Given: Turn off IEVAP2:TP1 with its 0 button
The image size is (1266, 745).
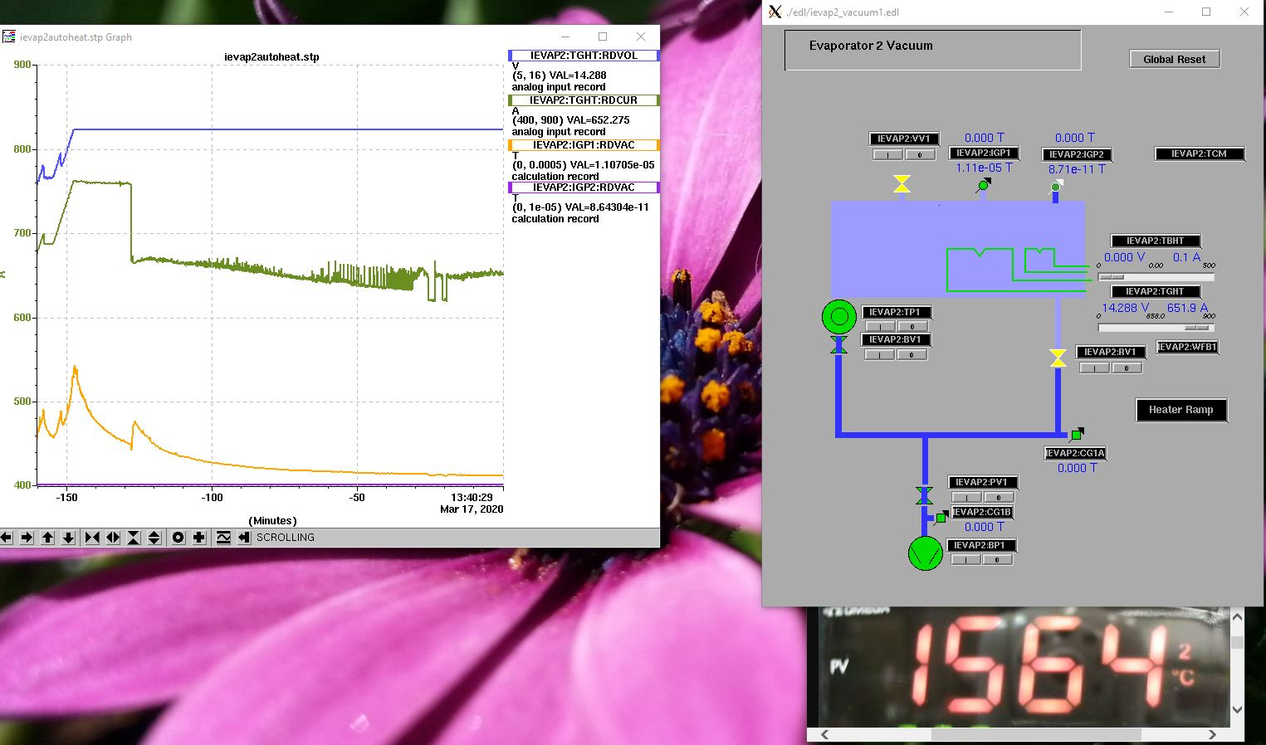Looking at the screenshot, I should (x=912, y=327).
